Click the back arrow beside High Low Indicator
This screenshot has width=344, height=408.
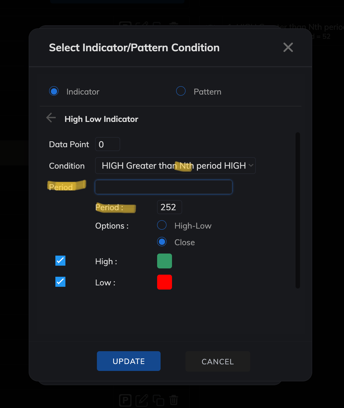pyautogui.click(x=51, y=118)
